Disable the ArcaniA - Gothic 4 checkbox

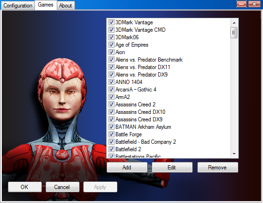tap(111, 89)
